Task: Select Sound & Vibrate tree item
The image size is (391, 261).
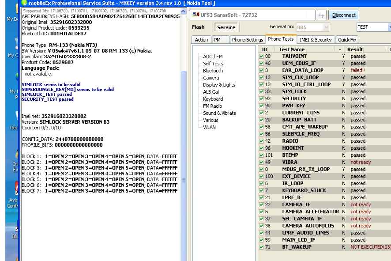Action: (219, 113)
